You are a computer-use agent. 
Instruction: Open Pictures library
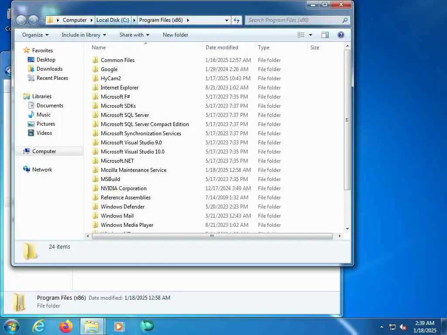[45, 123]
